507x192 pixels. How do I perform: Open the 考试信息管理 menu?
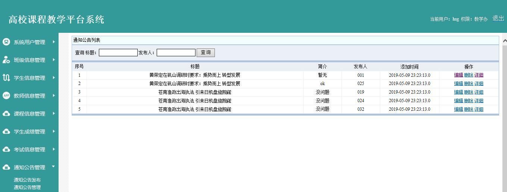pyautogui.click(x=29, y=149)
